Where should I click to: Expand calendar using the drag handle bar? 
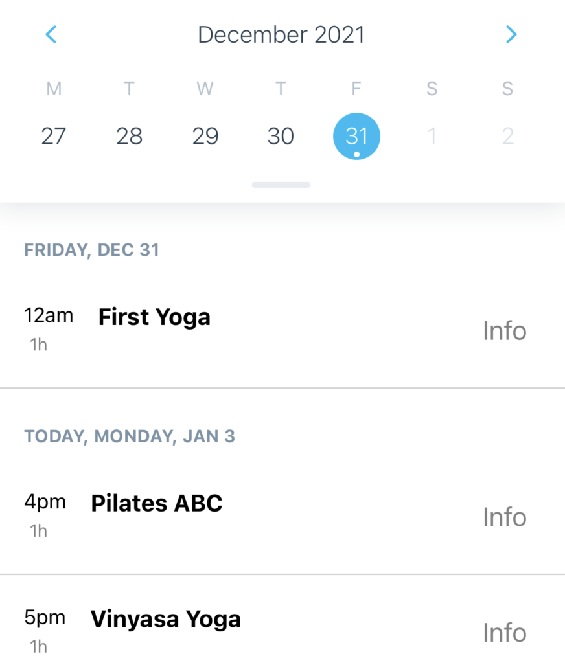281,185
